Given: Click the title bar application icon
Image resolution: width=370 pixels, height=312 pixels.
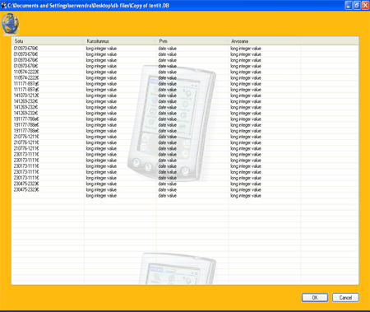Looking at the screenshot, I should click(3, 5).
